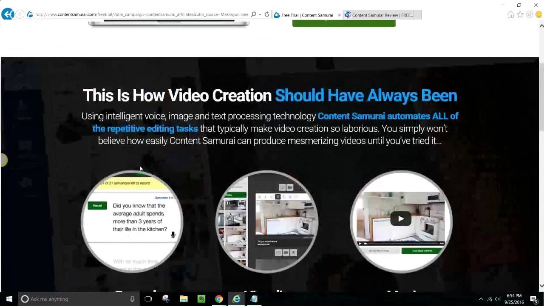Open the last pinned taskbar app after Internet Explorer
The width and height of the screenshot is (544, 306).
click(254, 299)
